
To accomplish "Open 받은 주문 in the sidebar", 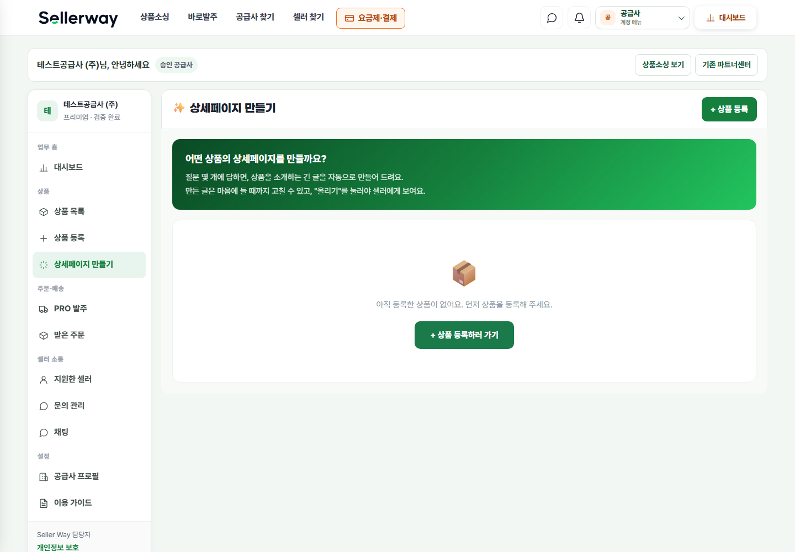I will 89,335.
